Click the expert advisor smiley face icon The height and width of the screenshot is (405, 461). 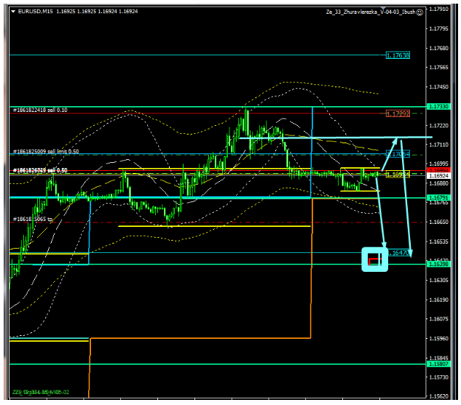point(421,12)
